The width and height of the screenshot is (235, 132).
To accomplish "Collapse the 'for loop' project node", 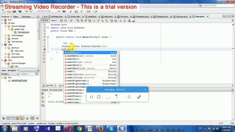I will pyautogui.click(x=2, y=23).
